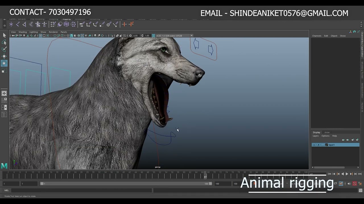The image size is (364, 204).
Task: Click the Outliner layout icon in left sidebar
Action: [4, 114]
